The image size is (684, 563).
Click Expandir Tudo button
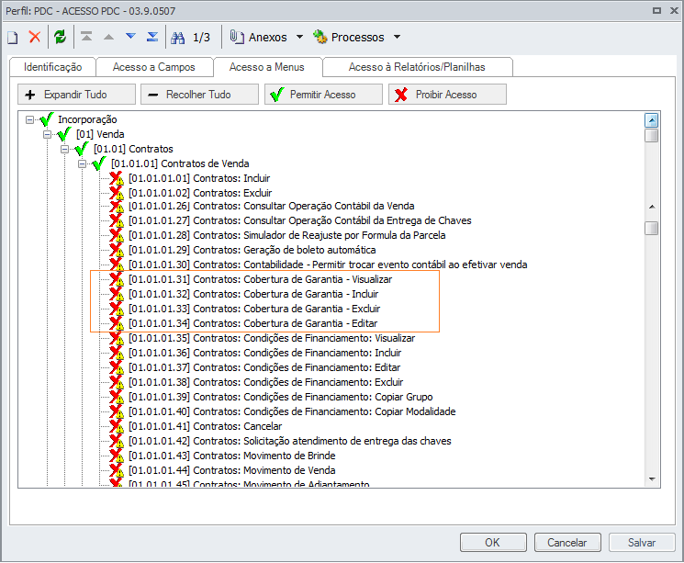click(77, 95)
